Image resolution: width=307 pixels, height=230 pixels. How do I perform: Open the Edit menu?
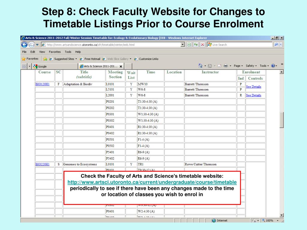point(33,52)
